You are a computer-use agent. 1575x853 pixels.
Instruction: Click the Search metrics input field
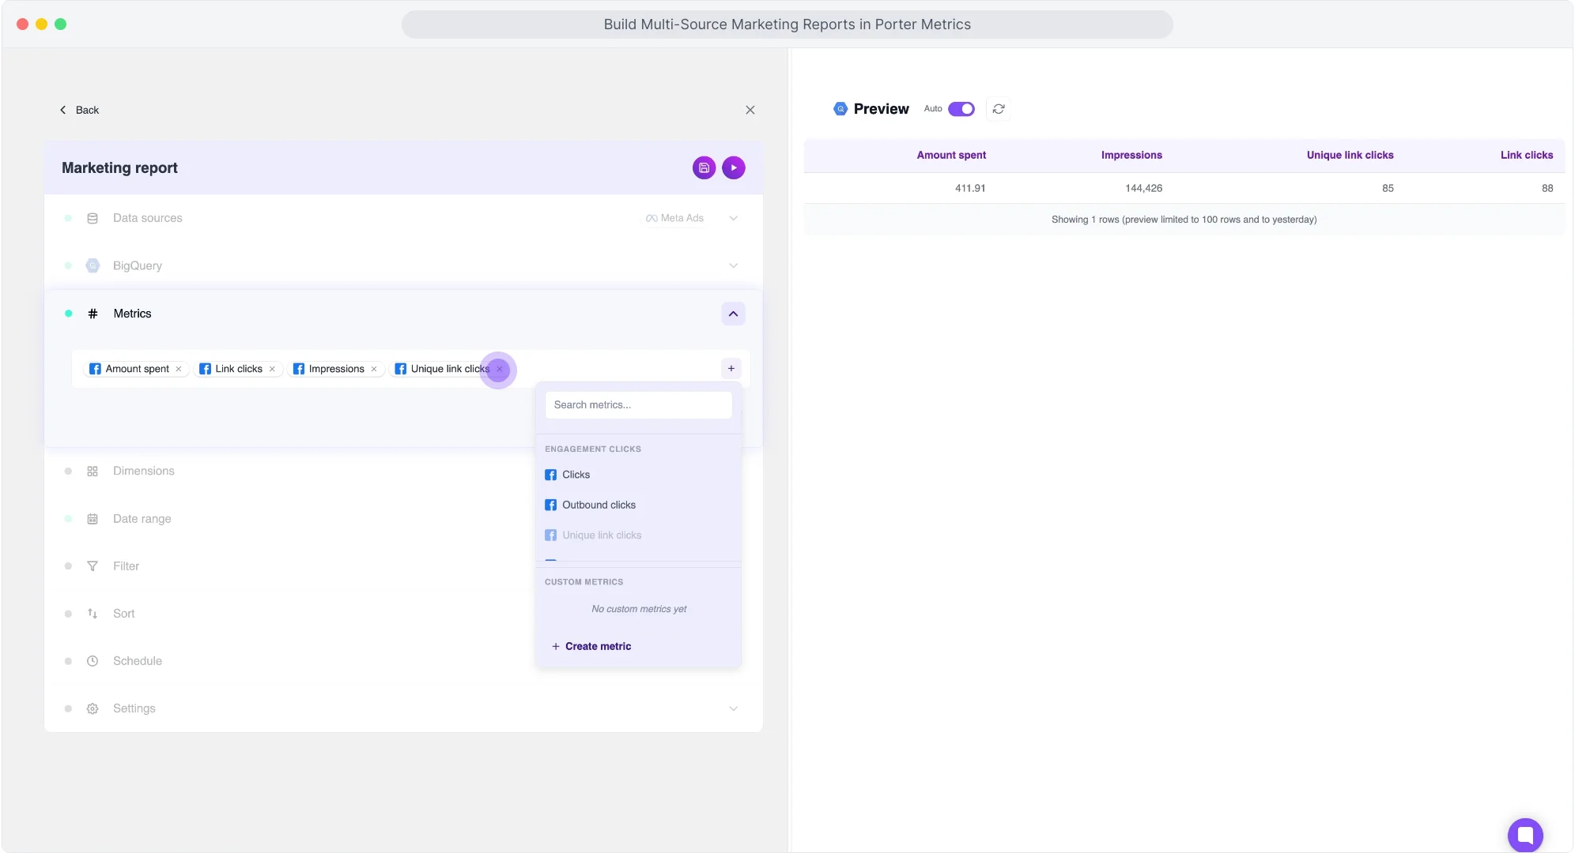click(x=638, y=404)
